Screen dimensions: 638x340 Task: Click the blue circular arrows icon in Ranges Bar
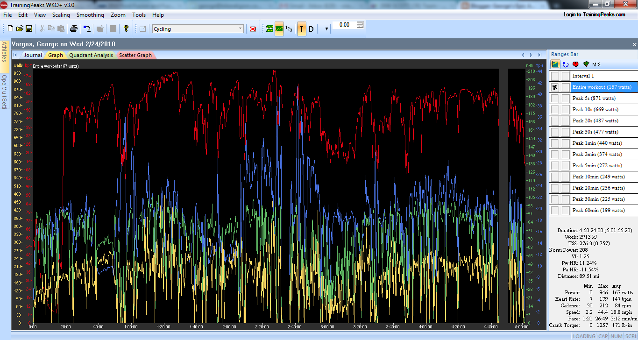[x=565, y=64]
